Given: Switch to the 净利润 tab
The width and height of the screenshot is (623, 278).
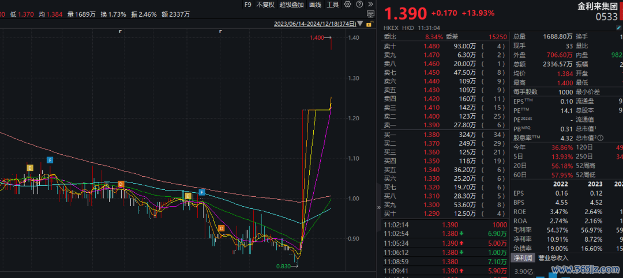Looking at the screenshot, I should (523, 258).
